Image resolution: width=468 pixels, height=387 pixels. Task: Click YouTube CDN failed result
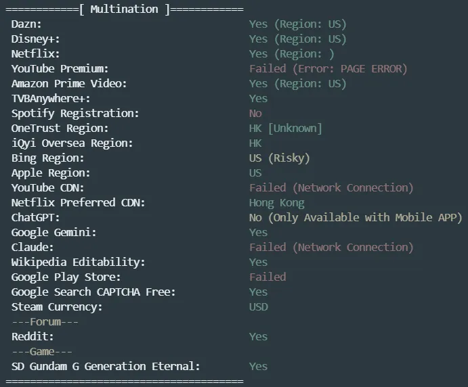click(331, 187)
